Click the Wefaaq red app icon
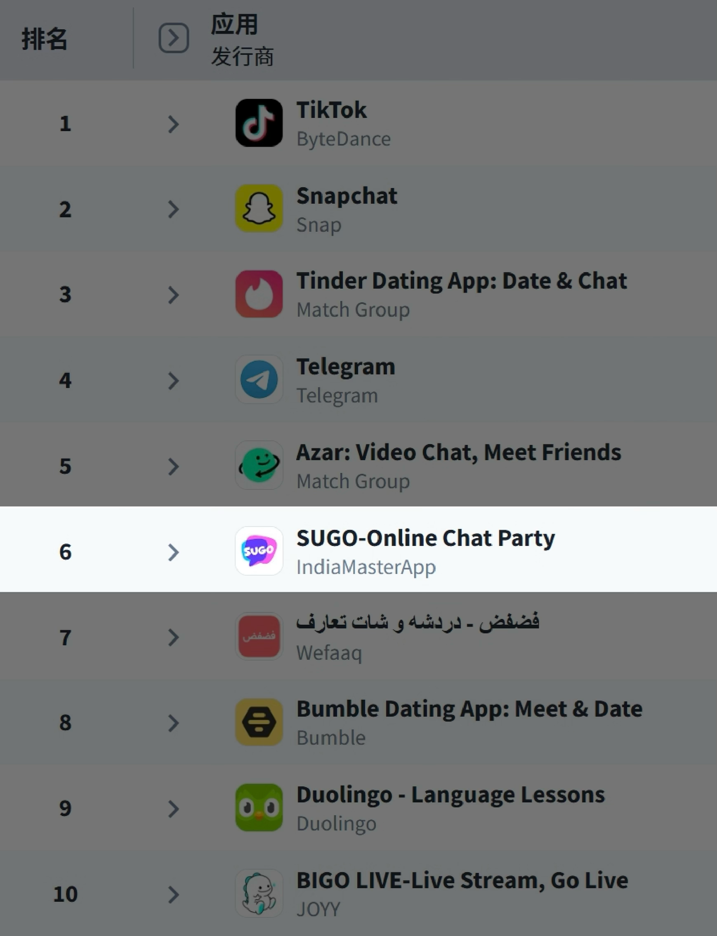Viewport: 717px width, 936px height. [x=259, y=636]
